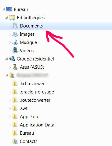Select the AppData folder name
The height and width of the screenshot is (146, 112).
pos(29,117)
